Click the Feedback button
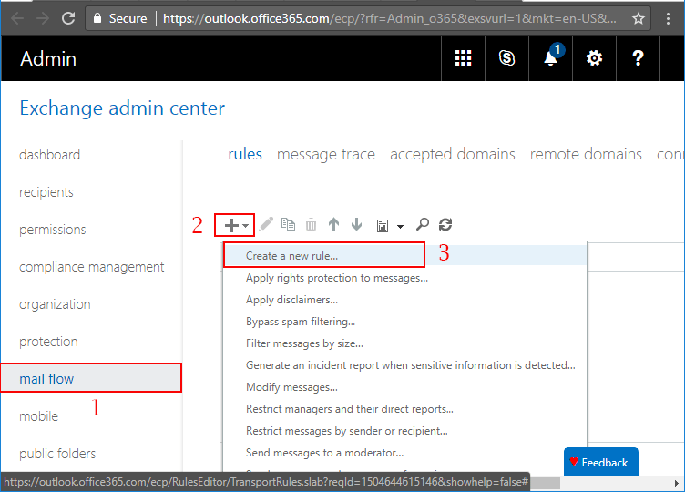The image size is (685, 492). (x=600, y=462)
